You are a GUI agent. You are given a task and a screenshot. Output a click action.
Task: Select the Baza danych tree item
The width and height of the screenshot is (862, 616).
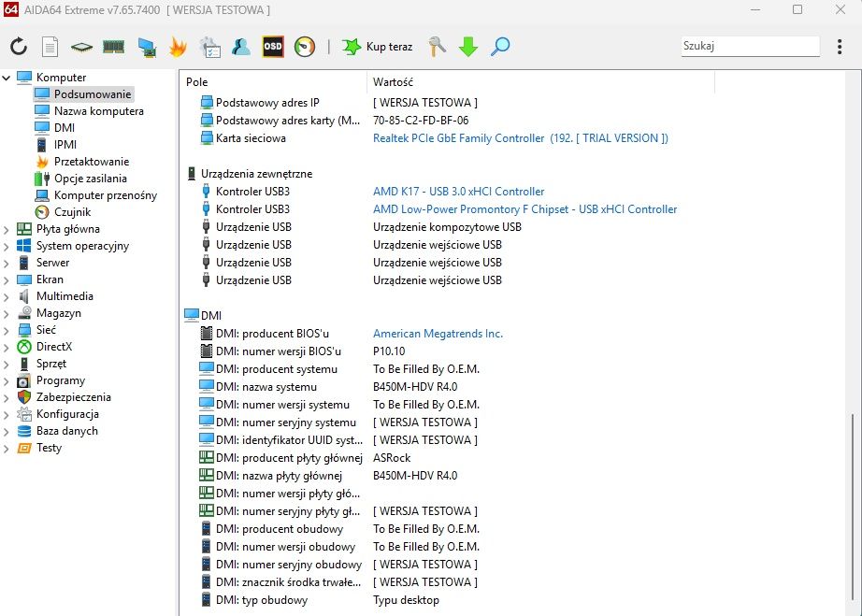click(x=66, y=431)
